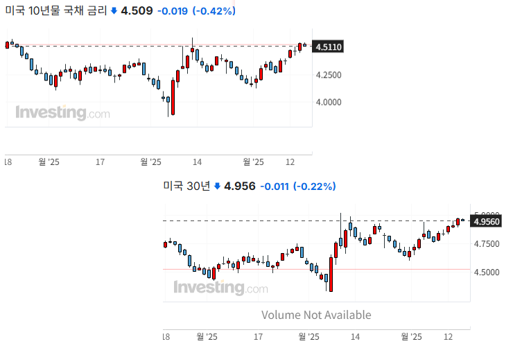
Task: Click the Investing.com watermark on the 10-year chart
Action: tap(62, 112)
